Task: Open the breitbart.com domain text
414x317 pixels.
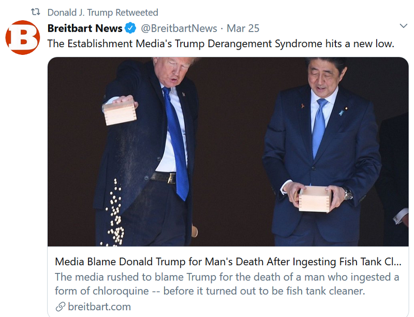Action: pyautogui.click(x=99, y=307)
